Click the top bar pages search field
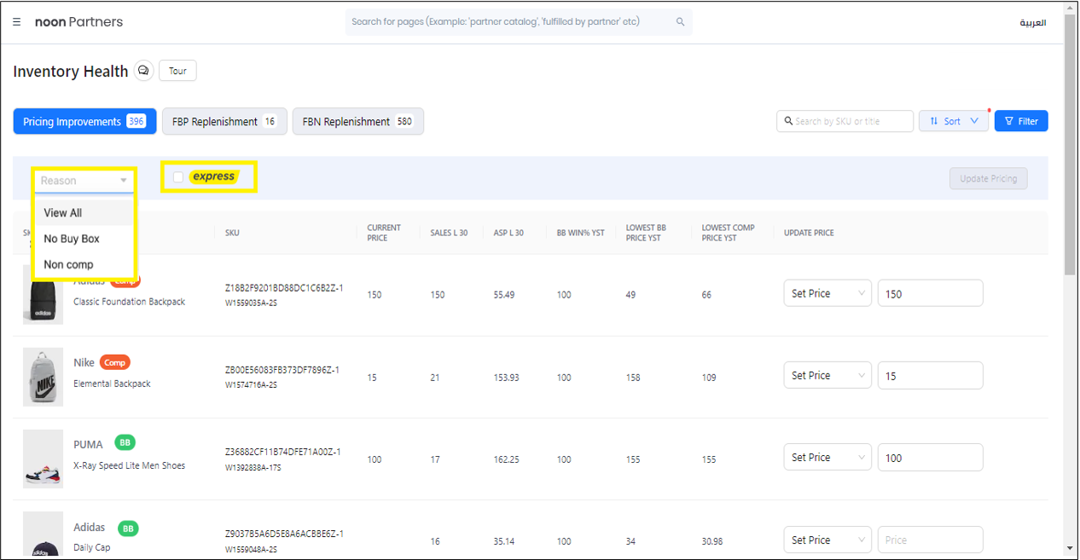Viewport: 1080px width, 560px height. point(519,22)
